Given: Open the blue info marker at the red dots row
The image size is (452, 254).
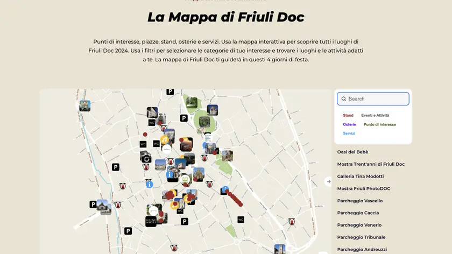Looking at the screenshot, I should point(225,189).
